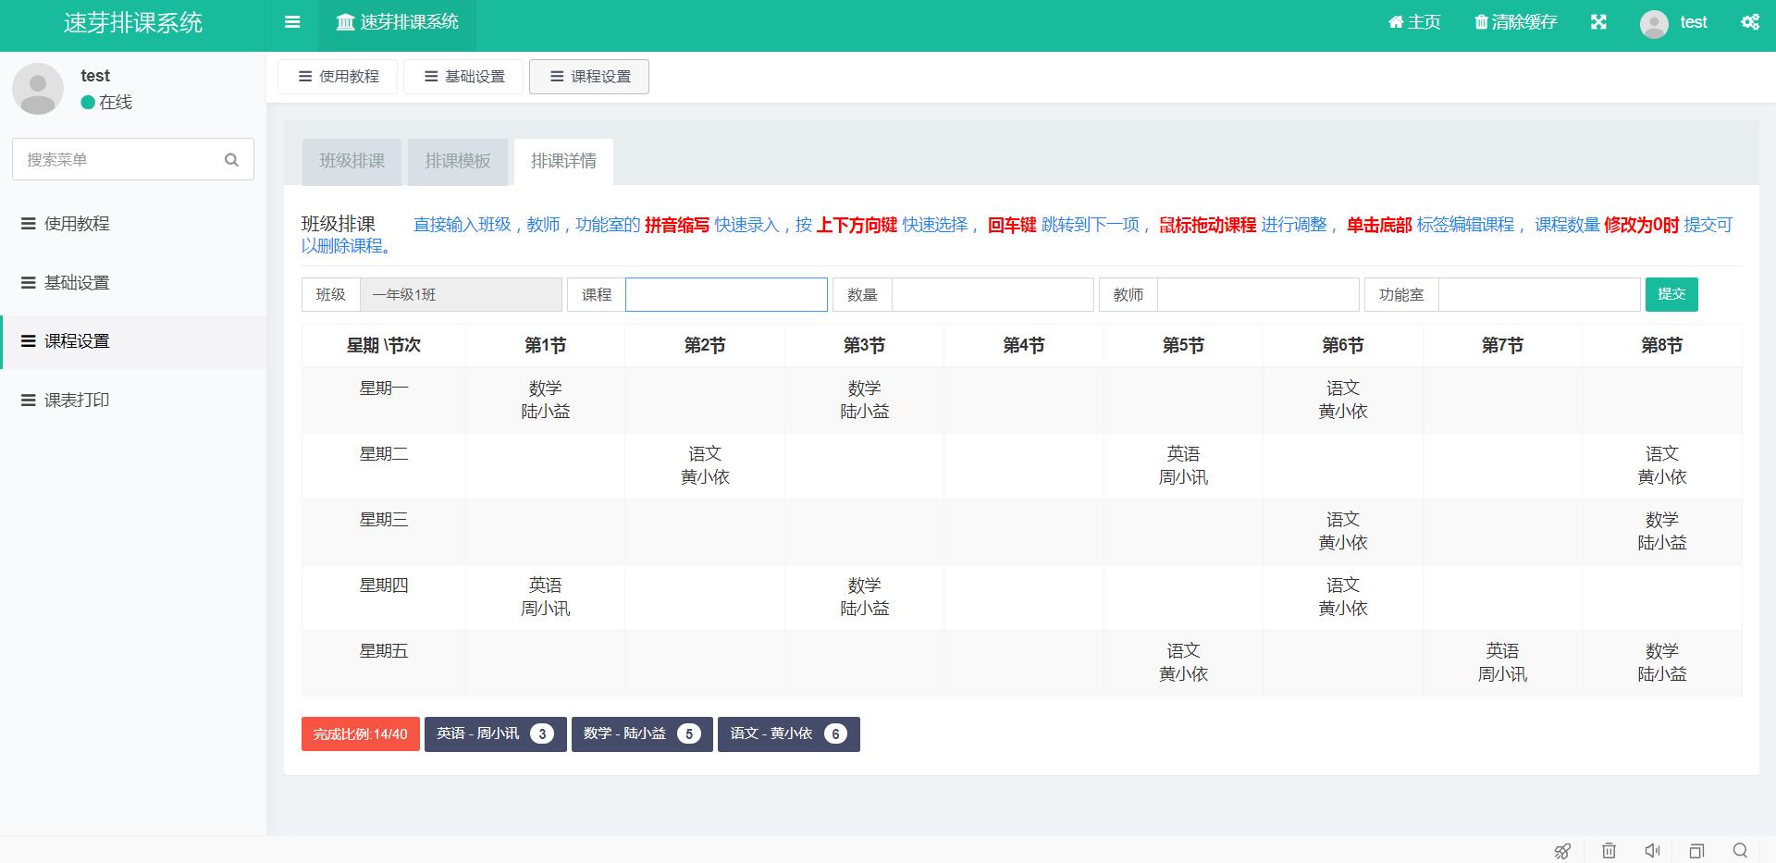Click the fullscreen expand arrows icon
The image size is (1776, 863).
[x=1598, y=23]
